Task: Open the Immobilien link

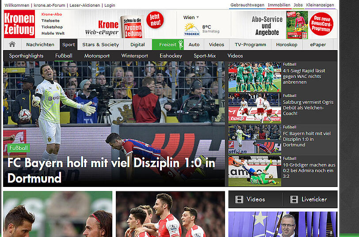Action: click(279, 5)
